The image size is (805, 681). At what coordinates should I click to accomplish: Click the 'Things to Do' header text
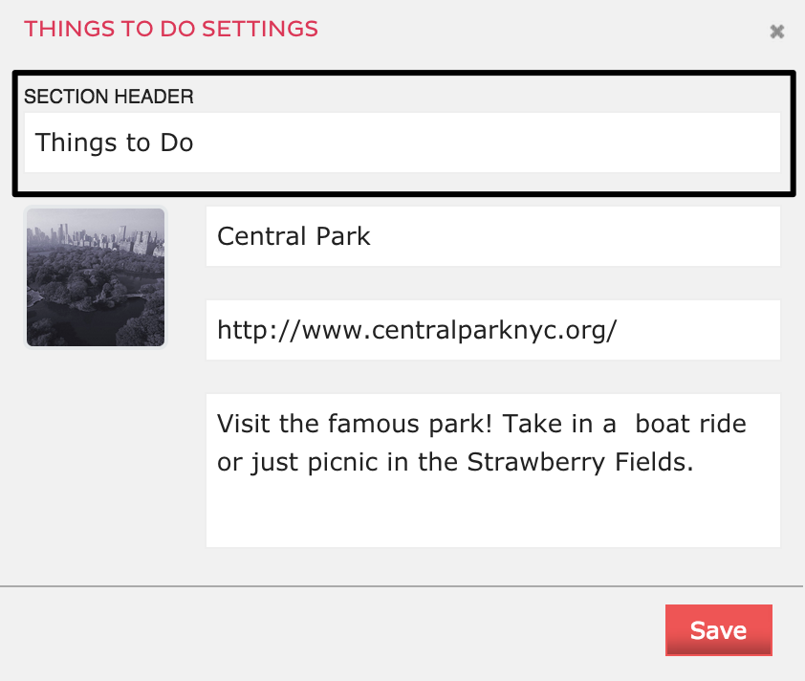(115, 143)
